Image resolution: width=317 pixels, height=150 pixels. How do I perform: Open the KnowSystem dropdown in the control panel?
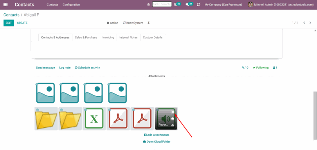(x=133, y=23)
